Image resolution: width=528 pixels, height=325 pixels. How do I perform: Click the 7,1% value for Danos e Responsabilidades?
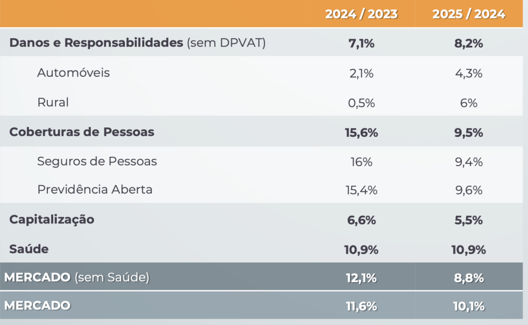click(x=361, y=44)
